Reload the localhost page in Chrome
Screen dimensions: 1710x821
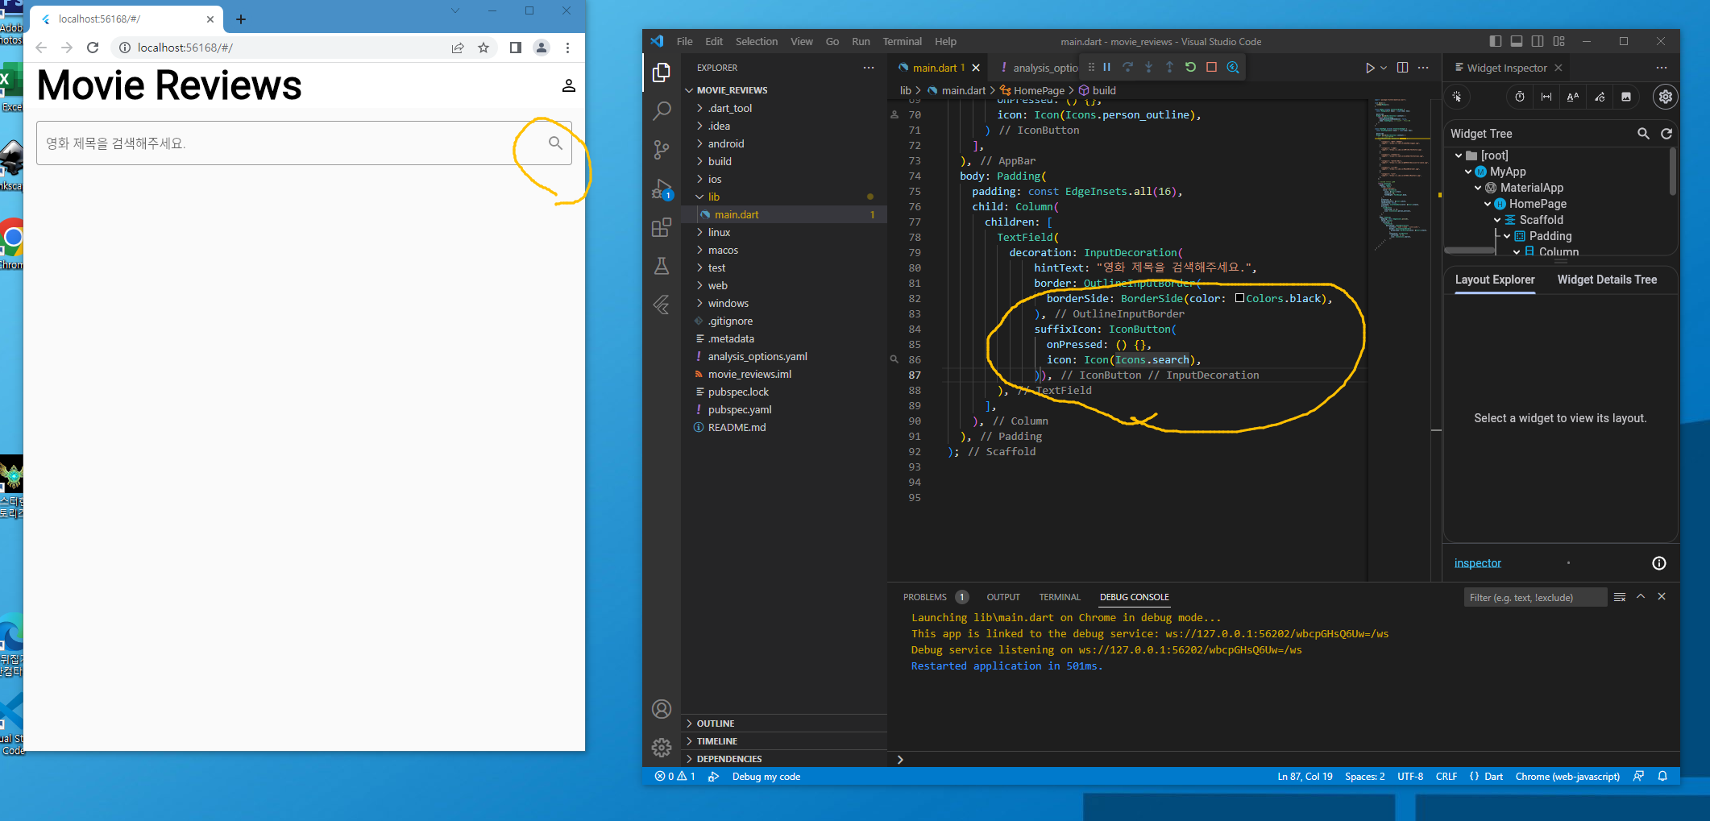(93, 48)
